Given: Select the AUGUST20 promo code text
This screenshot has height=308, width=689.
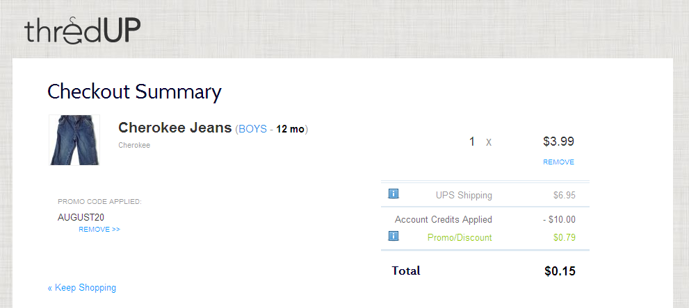Looking at the screenshot, I should pos(81,218).
